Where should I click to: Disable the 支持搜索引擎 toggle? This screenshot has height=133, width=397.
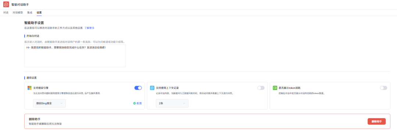(138, 88)
